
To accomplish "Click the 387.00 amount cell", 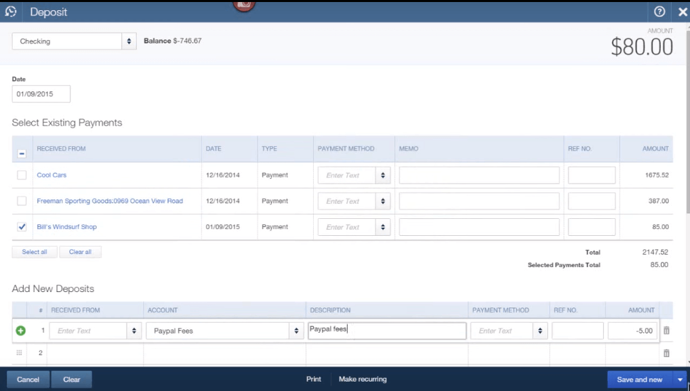I will 658,201.
